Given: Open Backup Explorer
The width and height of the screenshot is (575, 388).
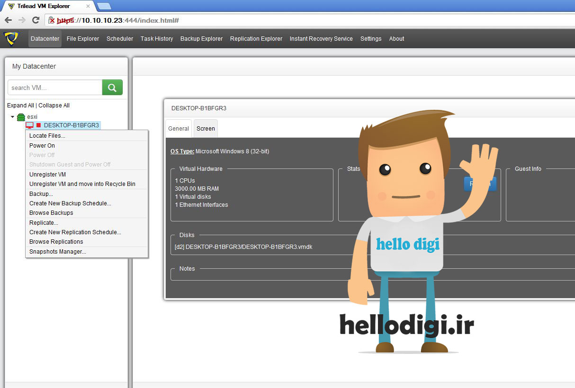Looking at the screenshot, I should tap(201, 39).
